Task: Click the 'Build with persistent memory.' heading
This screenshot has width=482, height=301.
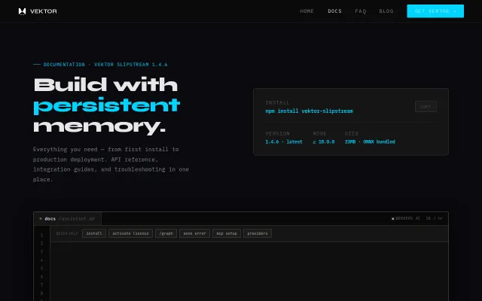Action: tap(106, 105)
